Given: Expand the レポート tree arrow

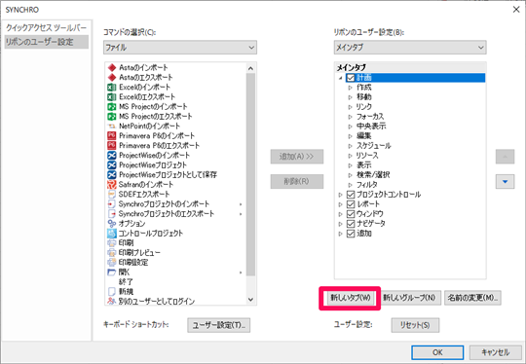Looking at the screenshot, I should (x=341, y=204).
